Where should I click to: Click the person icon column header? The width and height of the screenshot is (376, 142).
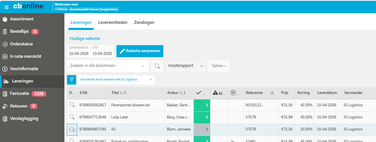pos(272,93)
